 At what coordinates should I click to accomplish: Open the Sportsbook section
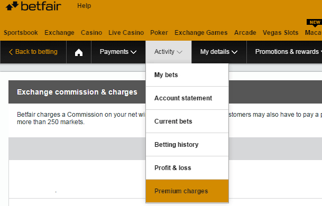(21, 33)
